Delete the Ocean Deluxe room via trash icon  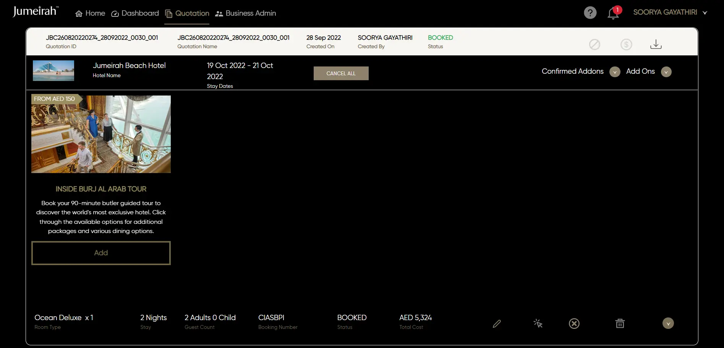point(620,324)
